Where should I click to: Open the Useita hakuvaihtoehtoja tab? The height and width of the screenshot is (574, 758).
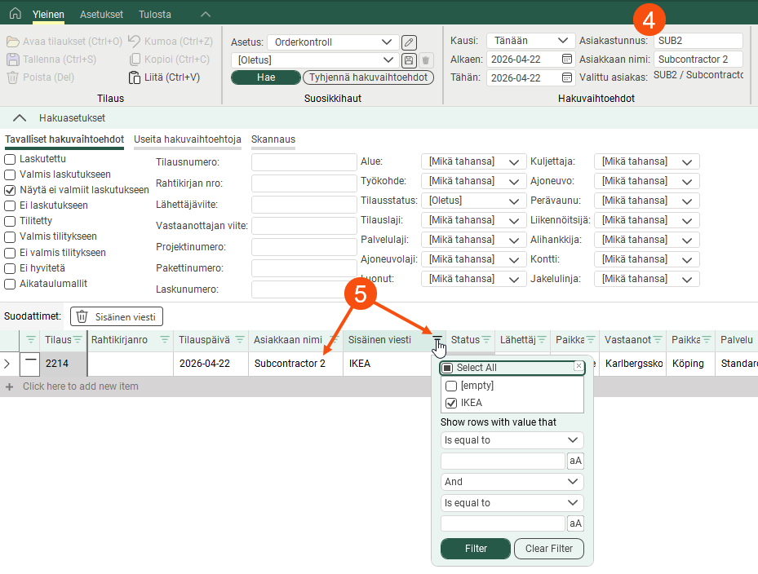[x=188, y=139]
